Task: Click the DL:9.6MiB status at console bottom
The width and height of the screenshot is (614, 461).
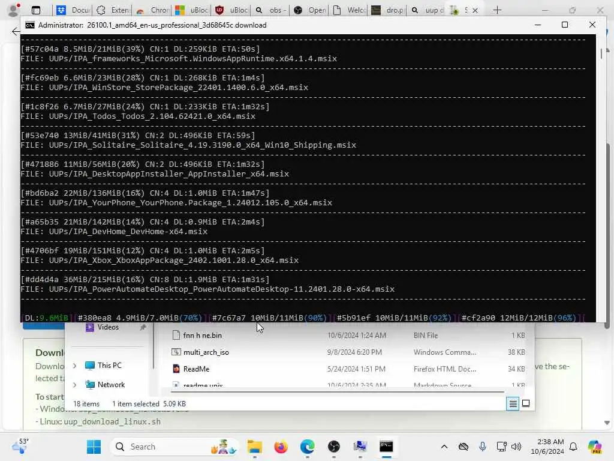Action: [46, 318]
